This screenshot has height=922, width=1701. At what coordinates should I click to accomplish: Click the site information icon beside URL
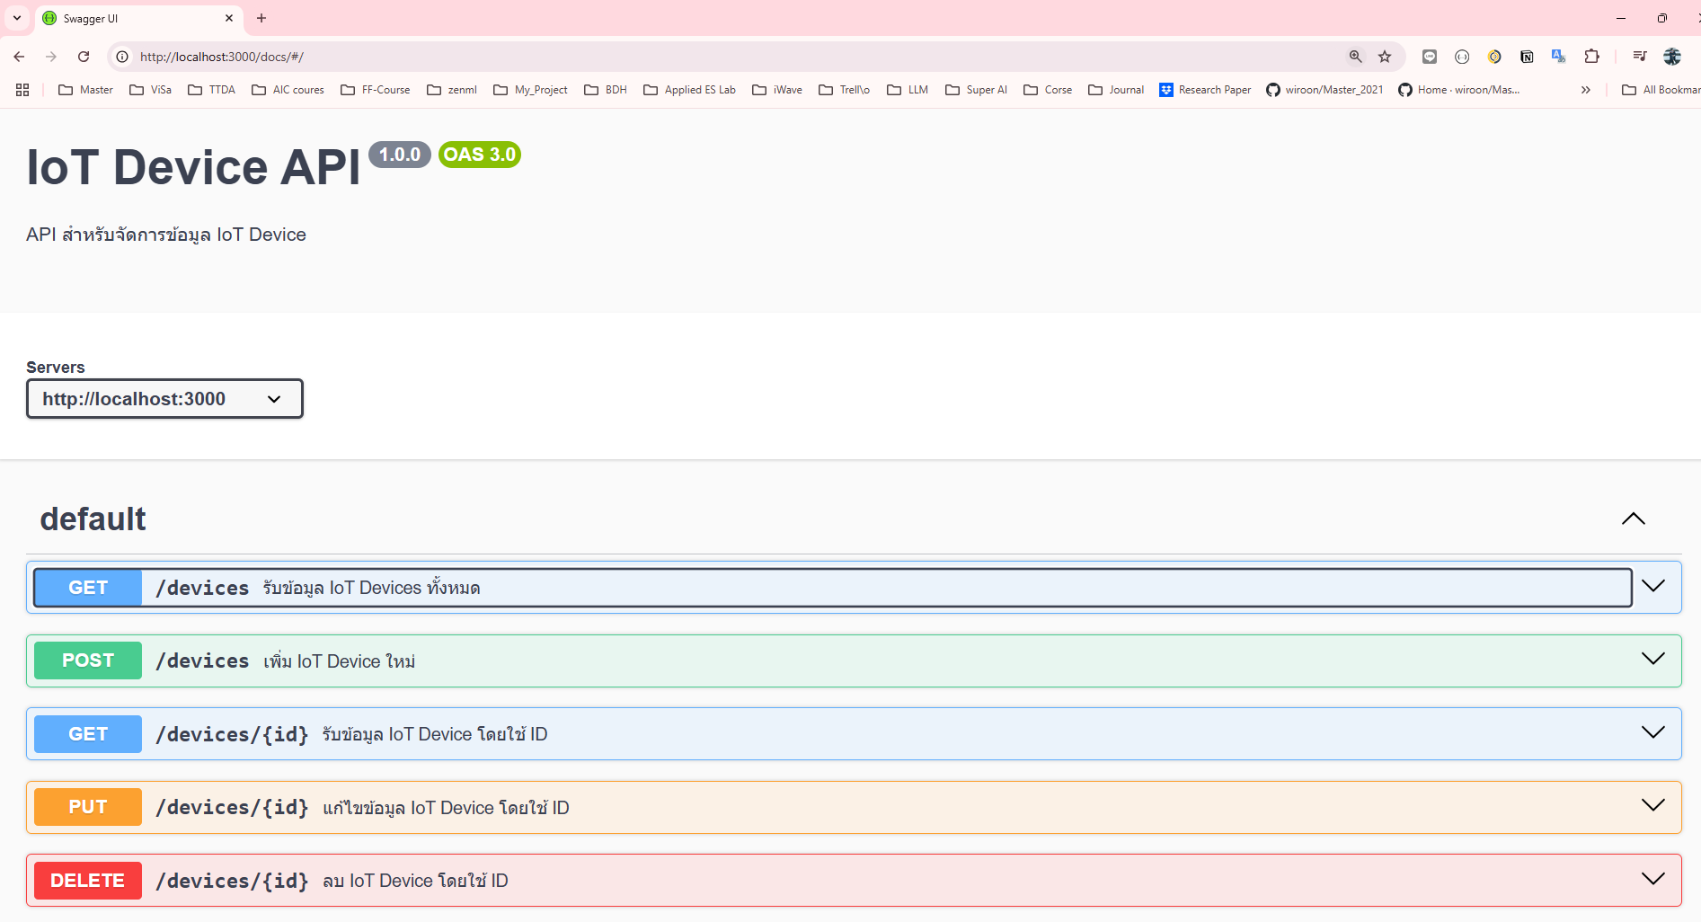(122, 57)
